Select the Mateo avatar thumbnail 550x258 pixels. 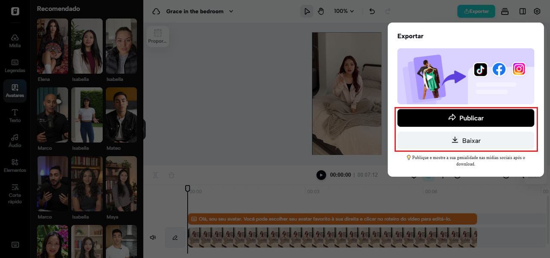tap(121, 115)
